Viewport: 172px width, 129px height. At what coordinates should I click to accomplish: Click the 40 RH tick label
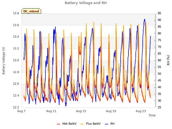click(x=159, y=87)
